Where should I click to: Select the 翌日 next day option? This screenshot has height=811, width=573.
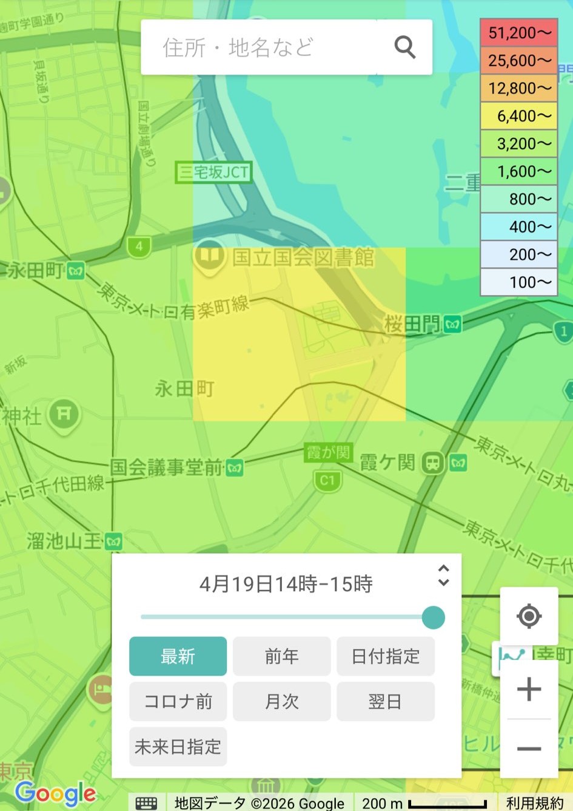click(x=385, y=702)
